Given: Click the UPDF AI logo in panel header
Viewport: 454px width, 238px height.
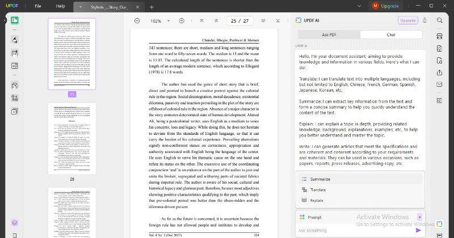Looking at the screenshot, I should 299,20.
